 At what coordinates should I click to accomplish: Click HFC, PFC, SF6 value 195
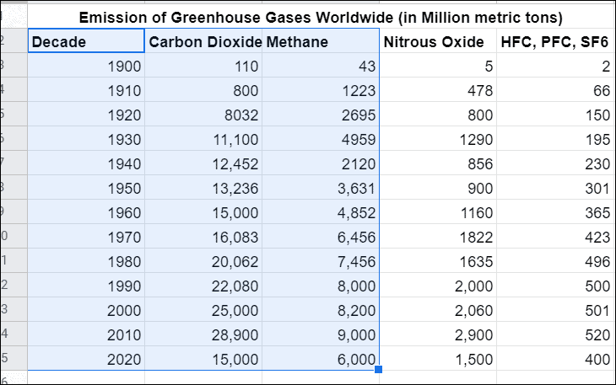(555, 138)
